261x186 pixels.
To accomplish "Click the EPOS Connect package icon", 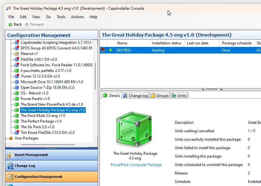I will pos(17,48).
